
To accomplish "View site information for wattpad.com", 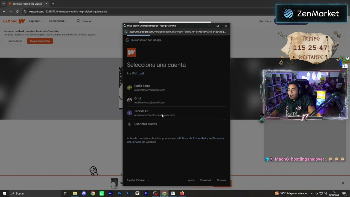I will point(25,11).
